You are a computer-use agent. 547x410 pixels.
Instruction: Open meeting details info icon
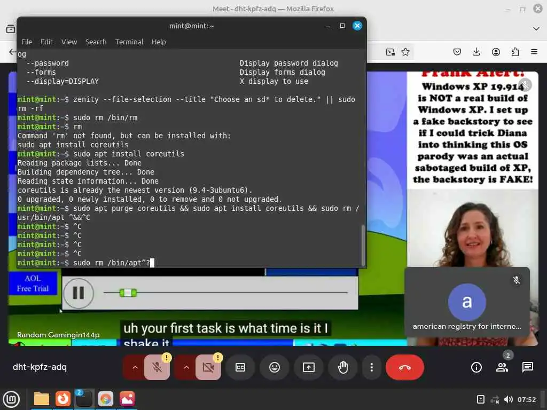476,367
